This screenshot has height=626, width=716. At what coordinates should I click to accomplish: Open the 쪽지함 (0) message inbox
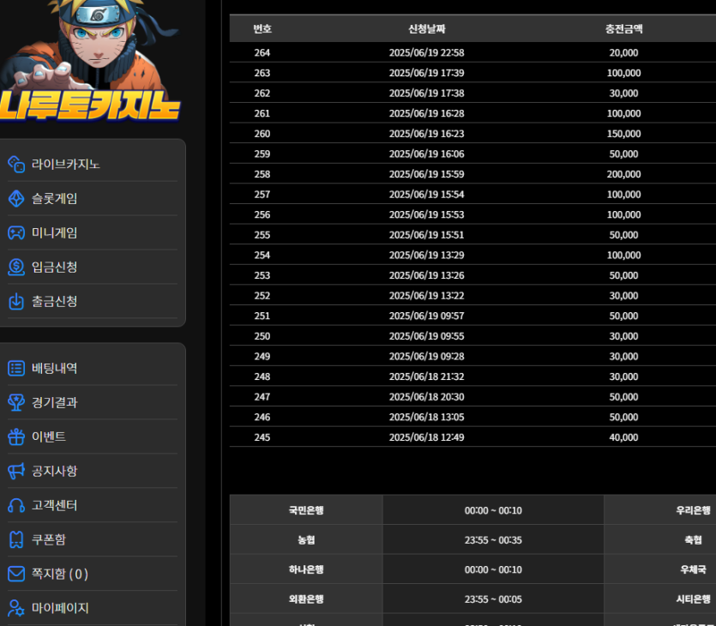(60, 574)
